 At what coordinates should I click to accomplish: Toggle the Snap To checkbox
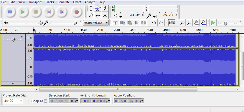click(x=46, y=101)
